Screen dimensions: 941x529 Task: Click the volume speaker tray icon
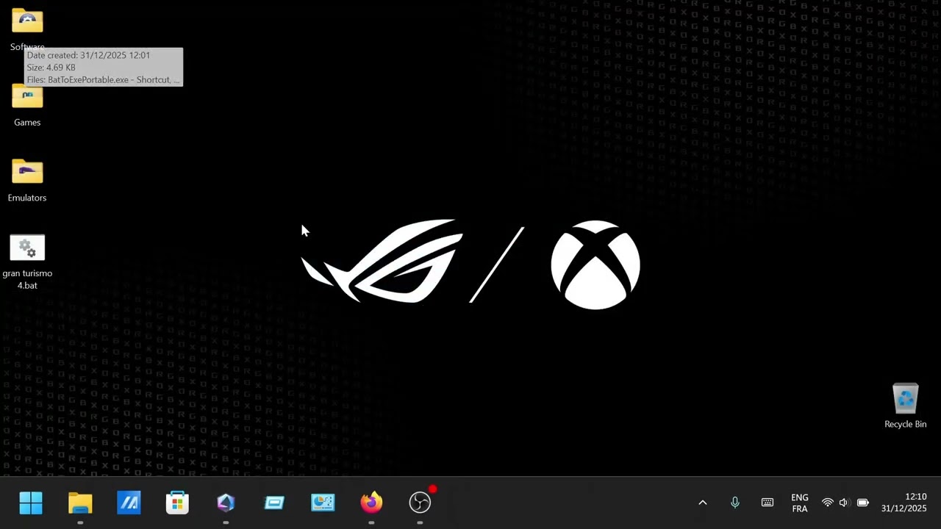844,503
